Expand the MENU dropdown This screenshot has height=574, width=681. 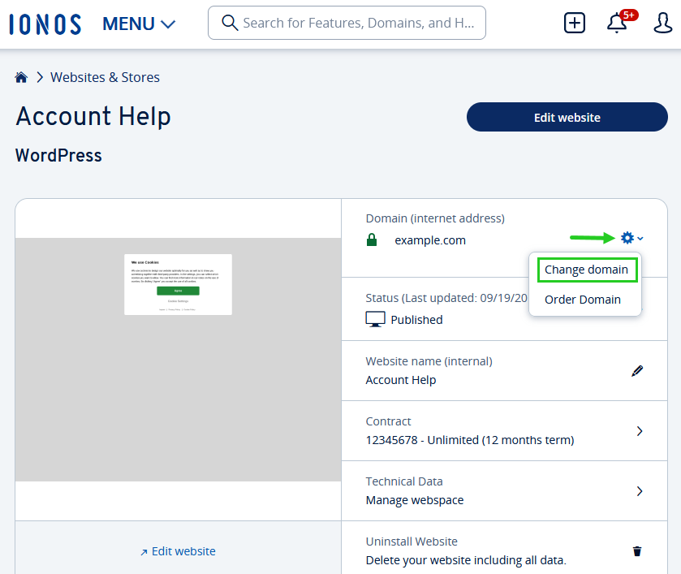click(139, 24)
